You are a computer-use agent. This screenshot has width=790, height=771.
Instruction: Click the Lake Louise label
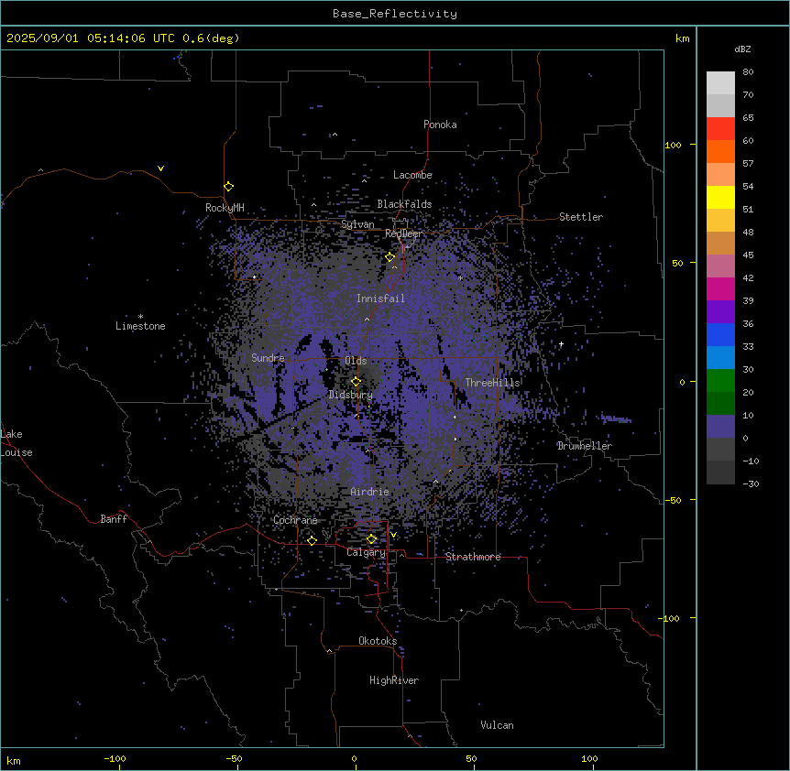(16, 443)
